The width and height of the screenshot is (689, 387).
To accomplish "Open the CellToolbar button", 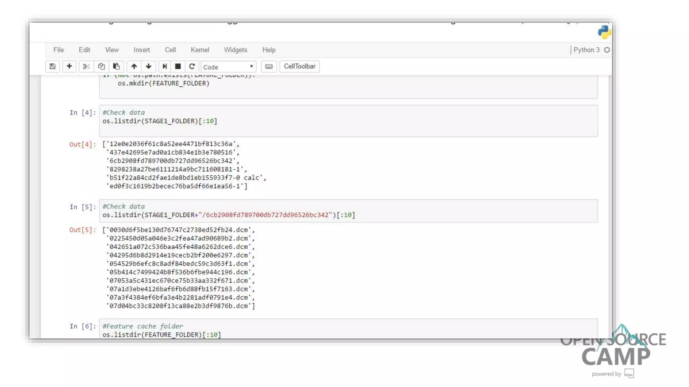I will tap(299, 67).
